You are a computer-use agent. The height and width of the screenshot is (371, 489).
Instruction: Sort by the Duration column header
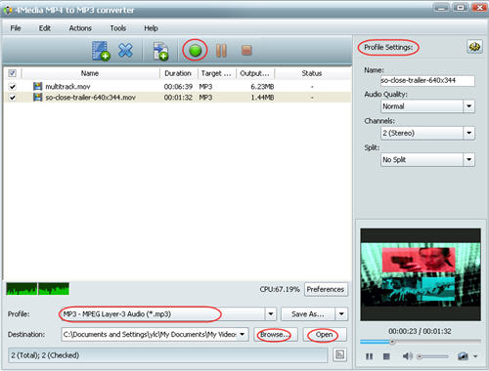pyautogui.click(x=178, y=73)
